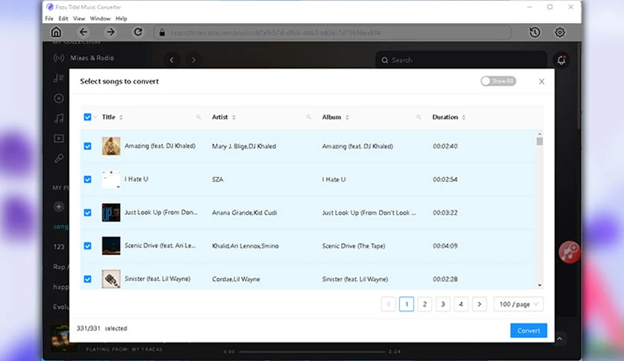Open the 123 playlist in sidebar
The image size is (624, 361).
59,246
